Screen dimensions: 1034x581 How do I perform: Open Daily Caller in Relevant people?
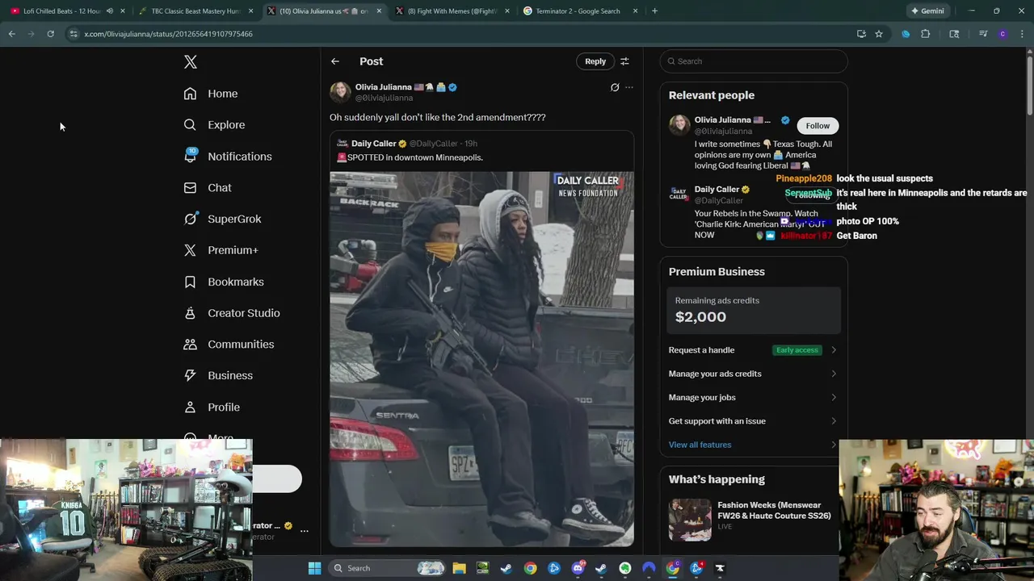[717, 190]
